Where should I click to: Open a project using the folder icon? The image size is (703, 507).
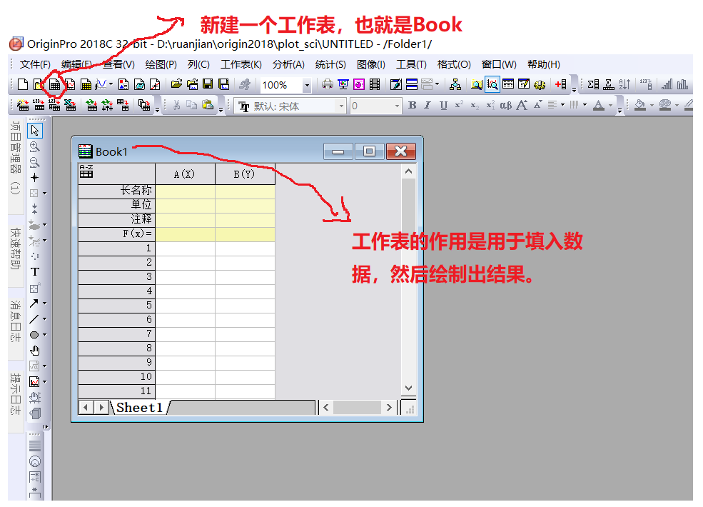pos(176,83)
